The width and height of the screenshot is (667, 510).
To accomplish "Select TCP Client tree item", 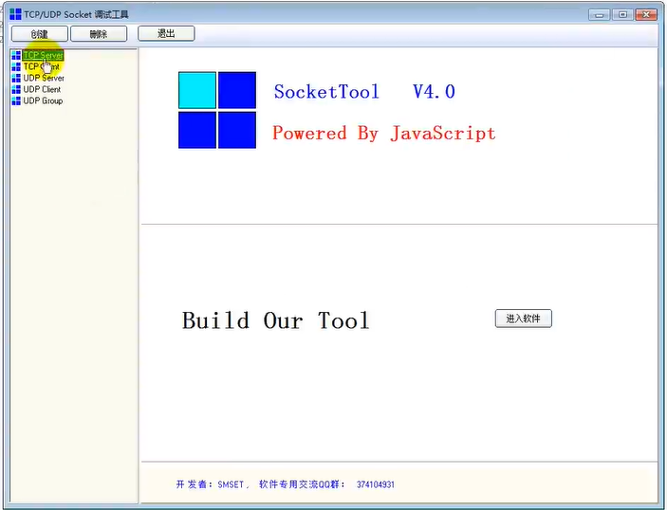I will [41, 66].
